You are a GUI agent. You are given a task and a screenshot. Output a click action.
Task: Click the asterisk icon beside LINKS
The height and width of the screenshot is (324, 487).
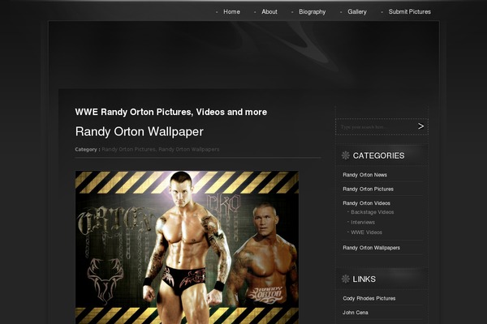click(x=346, y=279)
